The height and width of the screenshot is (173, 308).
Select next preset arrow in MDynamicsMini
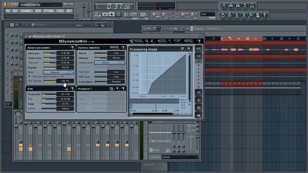pos(152,41)
